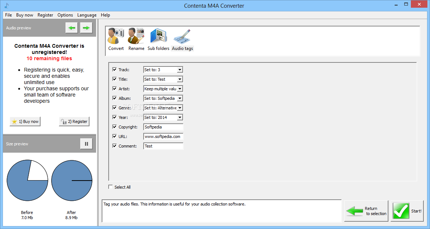Click the After size pie chart
The image size is (430, 229).
pyautogui.click(x=72, y=180)
